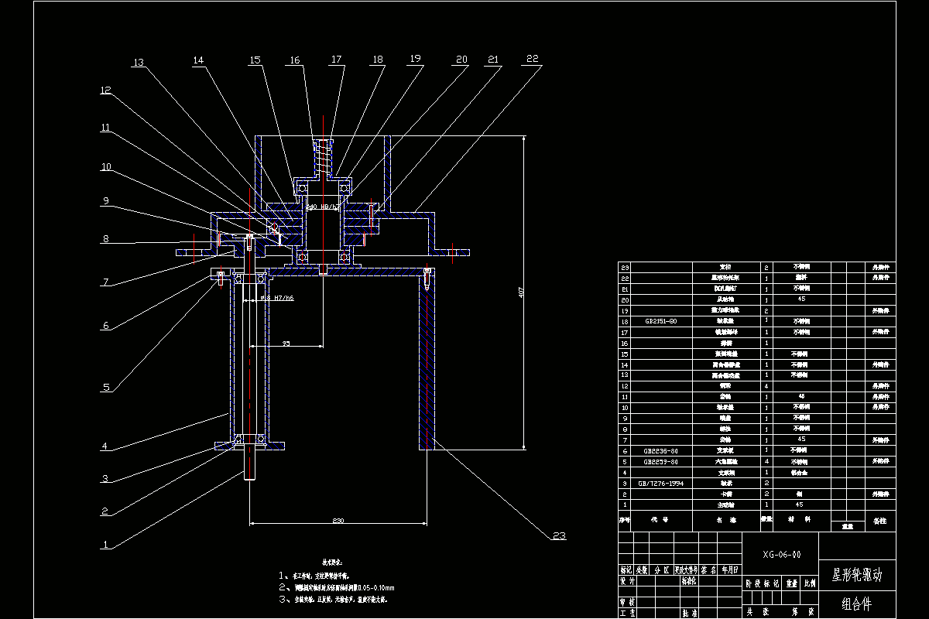Click the part callout number 10
Viewport: 929px width, 619px height.
(105, 166)
